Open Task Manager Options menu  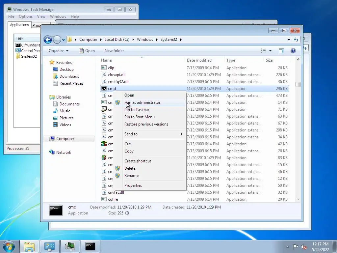[x=26, y=16]
